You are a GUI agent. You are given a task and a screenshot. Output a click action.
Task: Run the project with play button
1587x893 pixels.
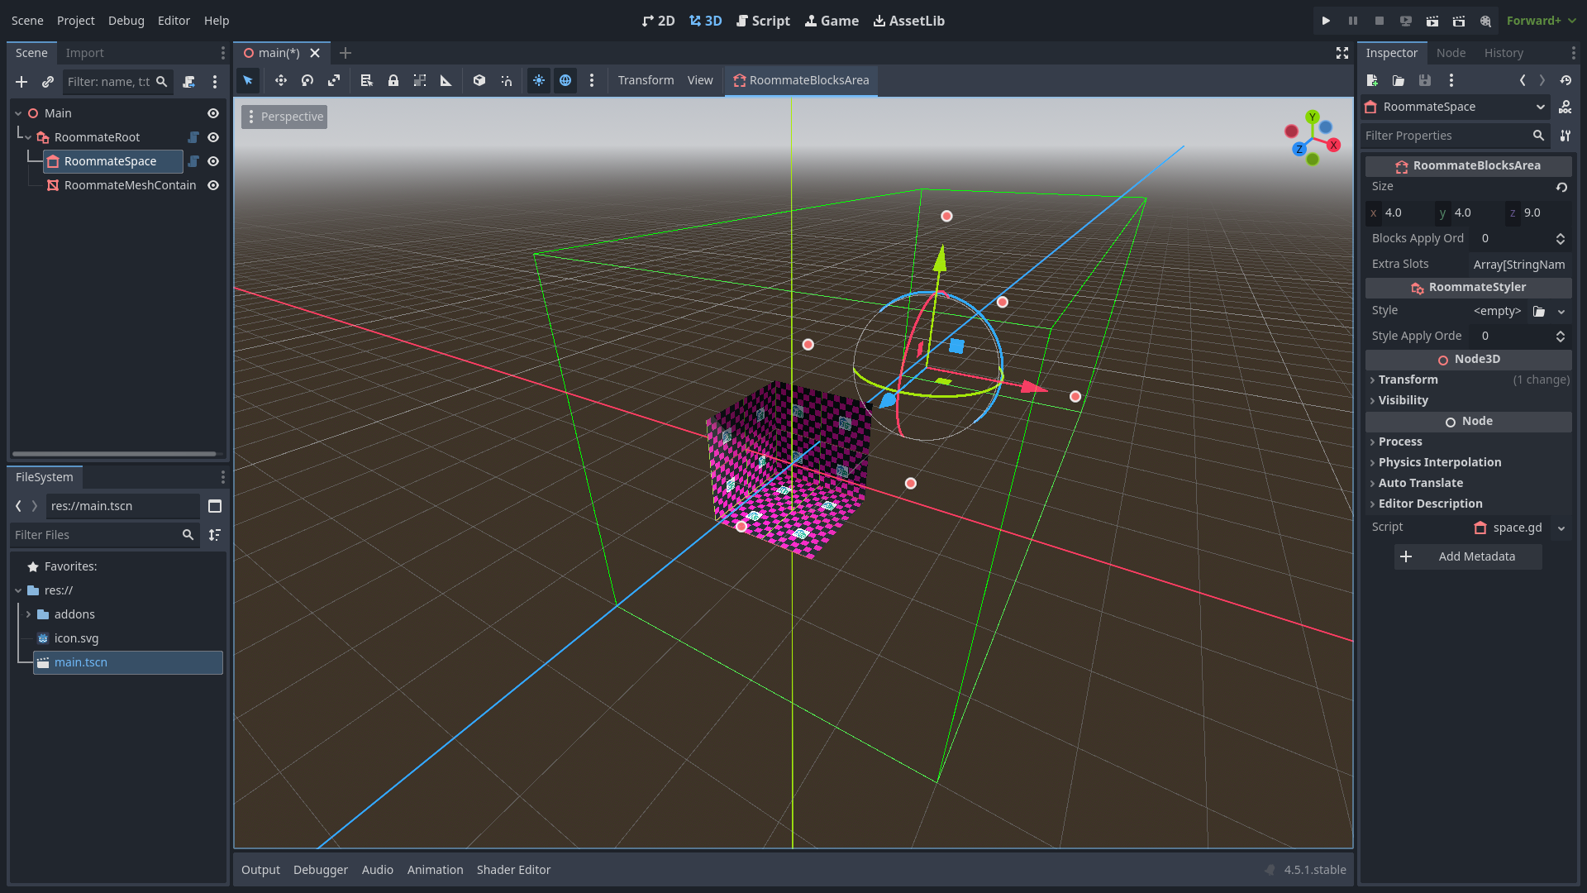coord(1326,21)
